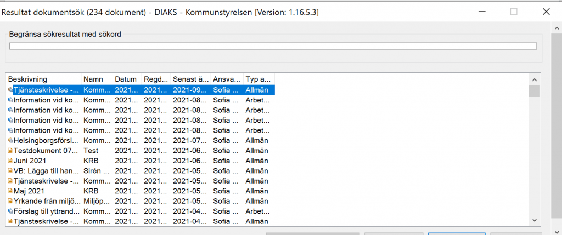This screenshot has height=235, width=562.
Task: Select the first Information vid ko... row
Action: coord(140,100)
